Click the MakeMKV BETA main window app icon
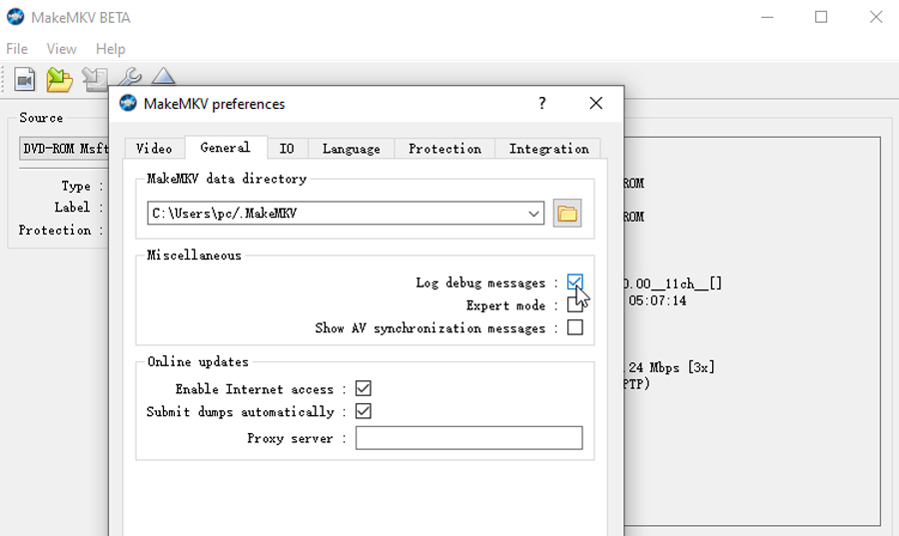 point(15,17)
